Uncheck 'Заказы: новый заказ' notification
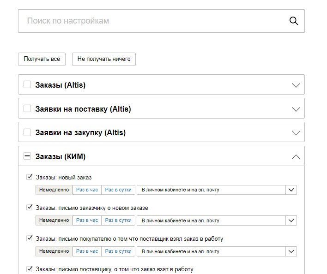Image resolution: width=327 pixels, height=274 pixels. (x=30, y=177)
